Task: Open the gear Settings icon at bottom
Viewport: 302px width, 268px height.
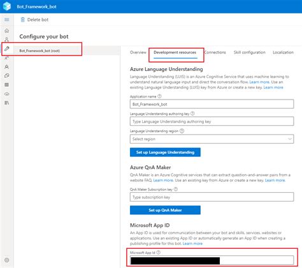Action: pos(7,260)
